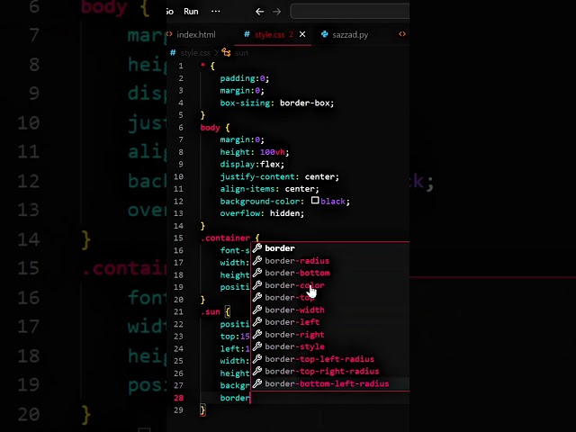Click the orange code icon after sazzad.py
The width and height of the screenshot is (576, 432).
coord(402,34)
